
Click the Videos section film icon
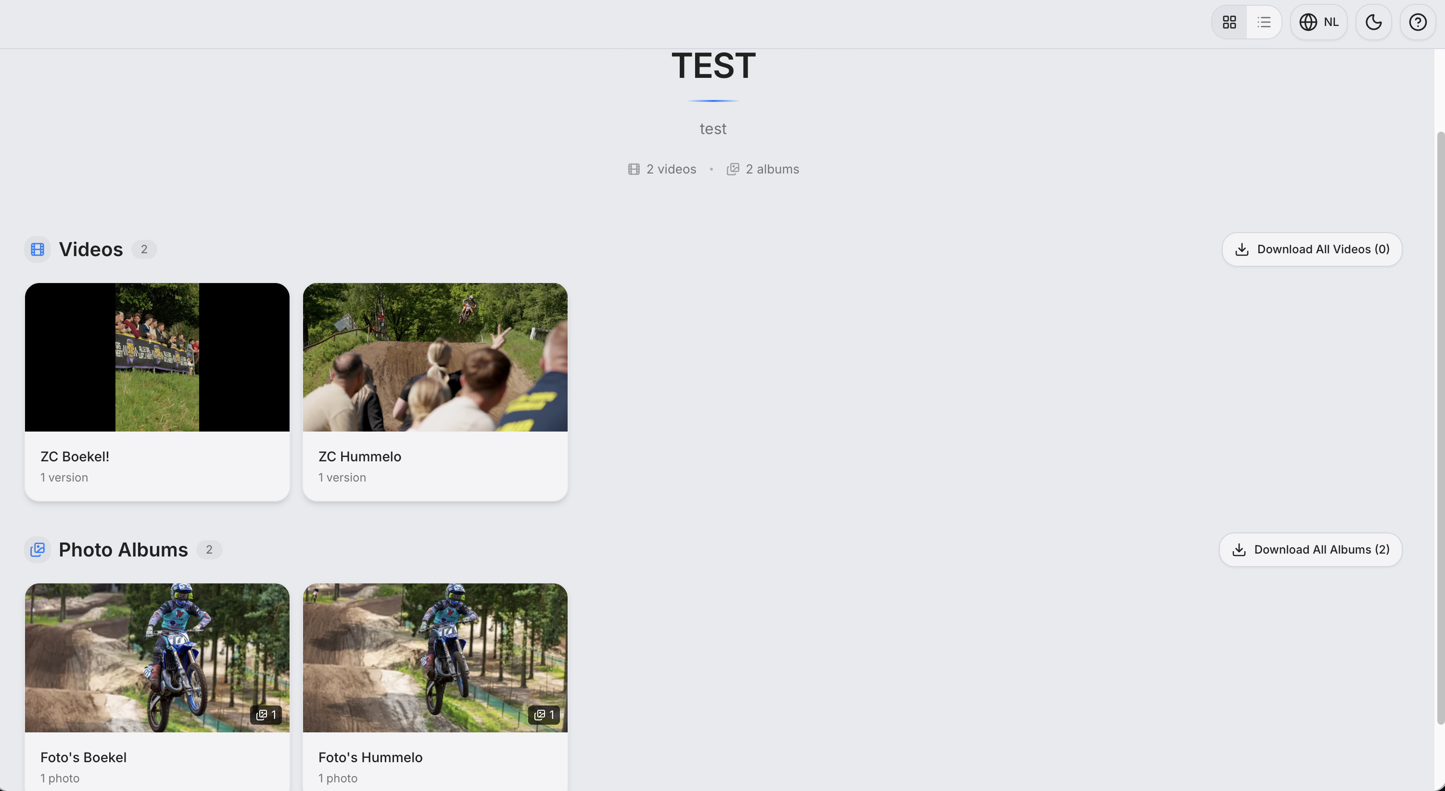[38, 249]
